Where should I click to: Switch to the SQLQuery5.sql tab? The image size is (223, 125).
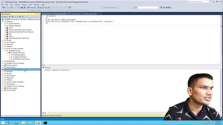point(84,14)
